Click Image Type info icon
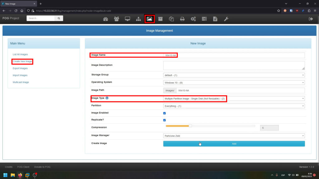Viewport: 319px width, 179px height. (x=107, y=98)
